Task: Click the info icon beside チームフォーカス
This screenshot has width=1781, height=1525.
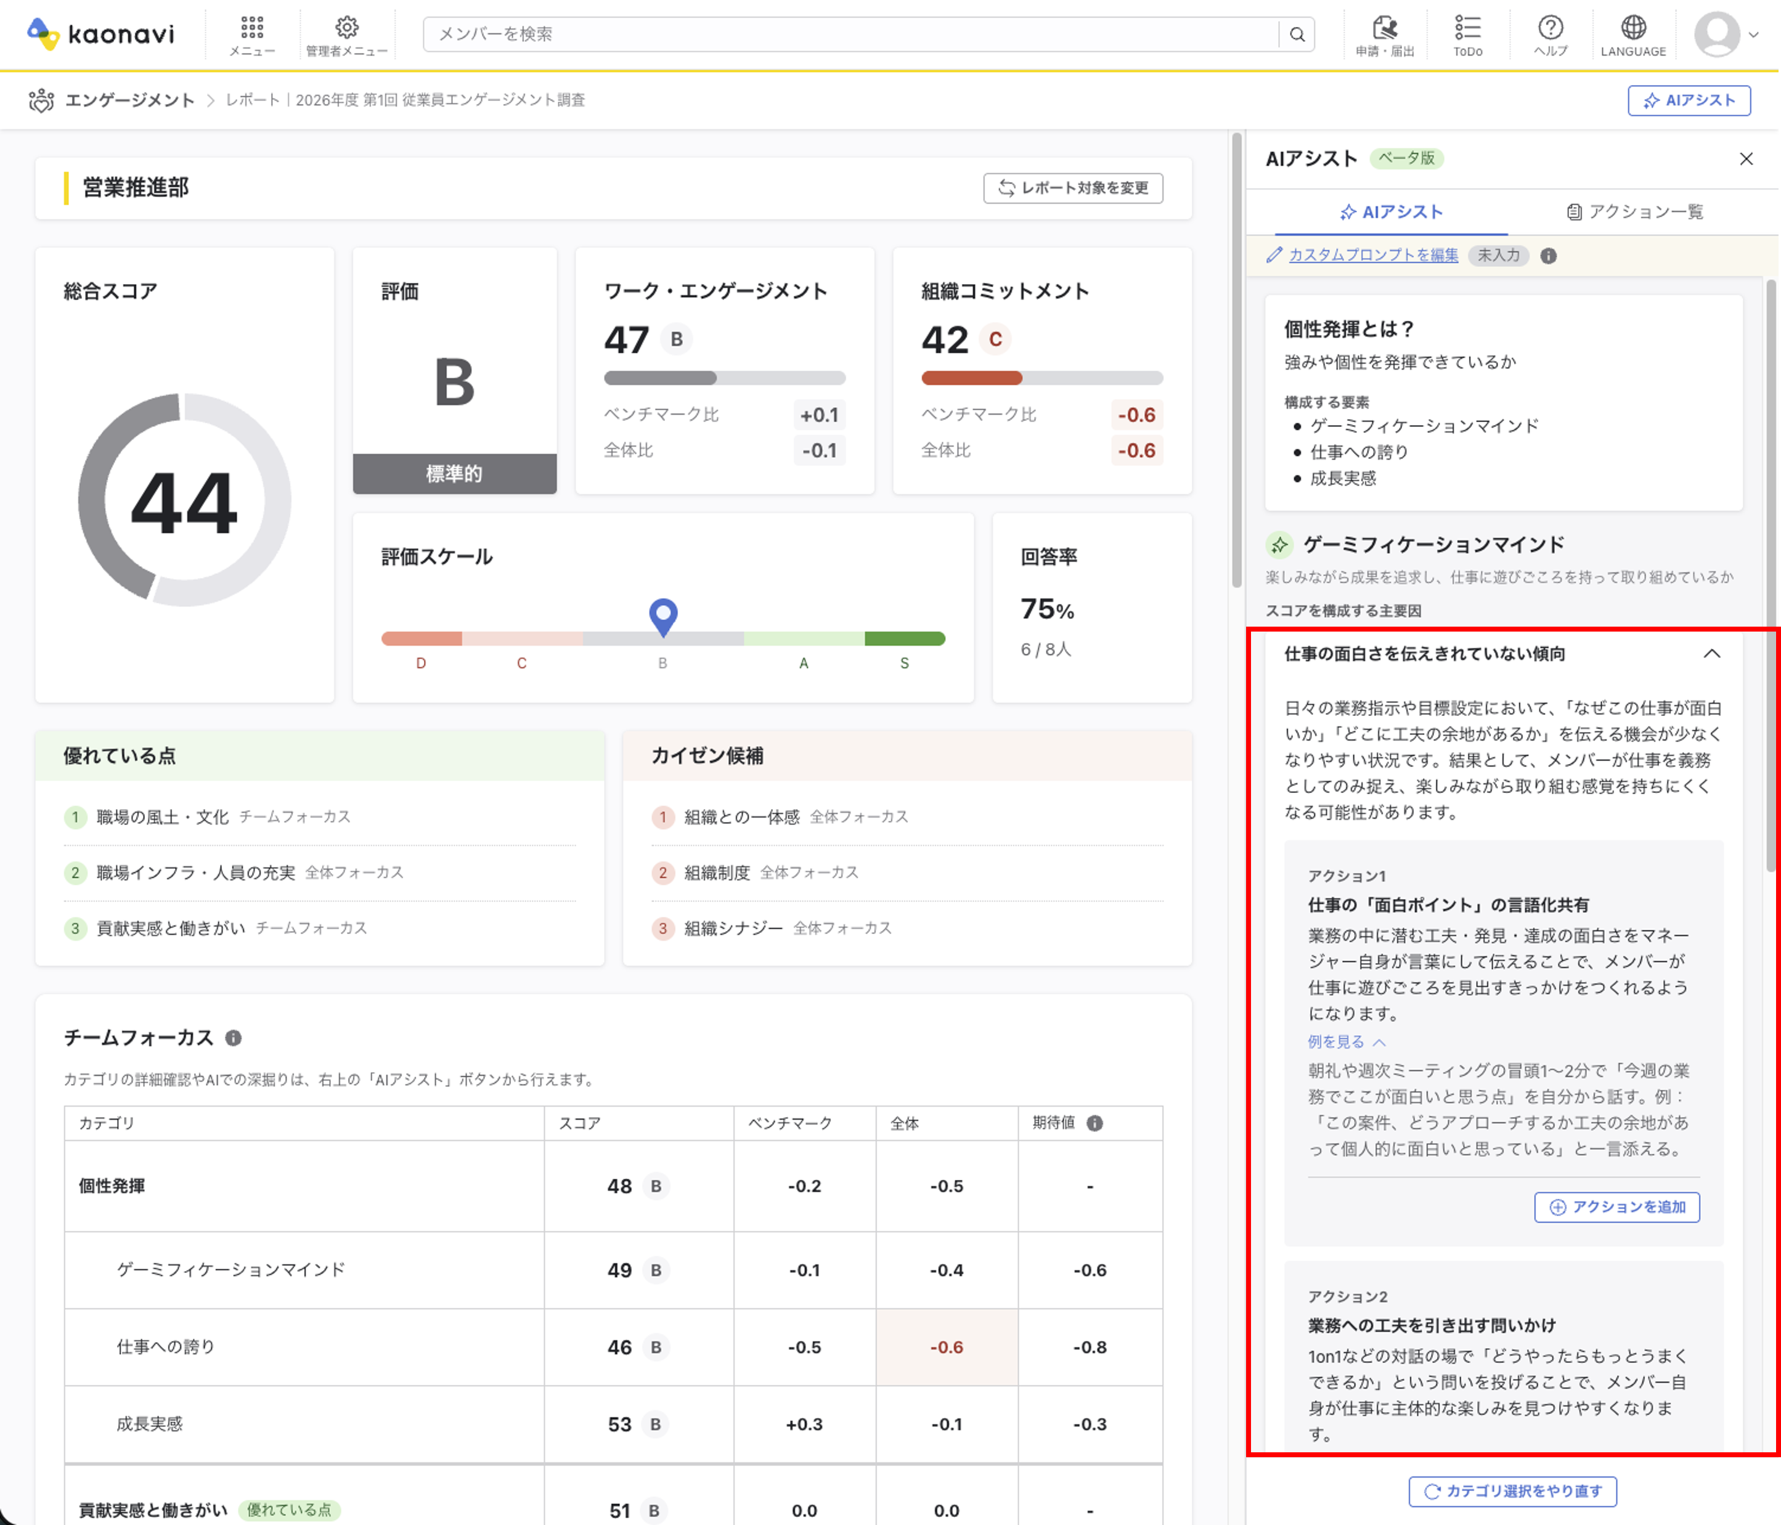Action: (233, 1038)
